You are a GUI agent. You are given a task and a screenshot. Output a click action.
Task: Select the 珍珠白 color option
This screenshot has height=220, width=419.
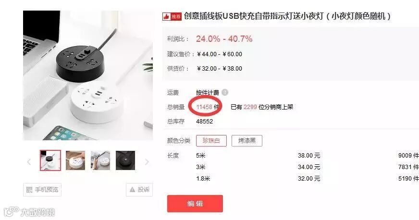(x=211, y=141)
